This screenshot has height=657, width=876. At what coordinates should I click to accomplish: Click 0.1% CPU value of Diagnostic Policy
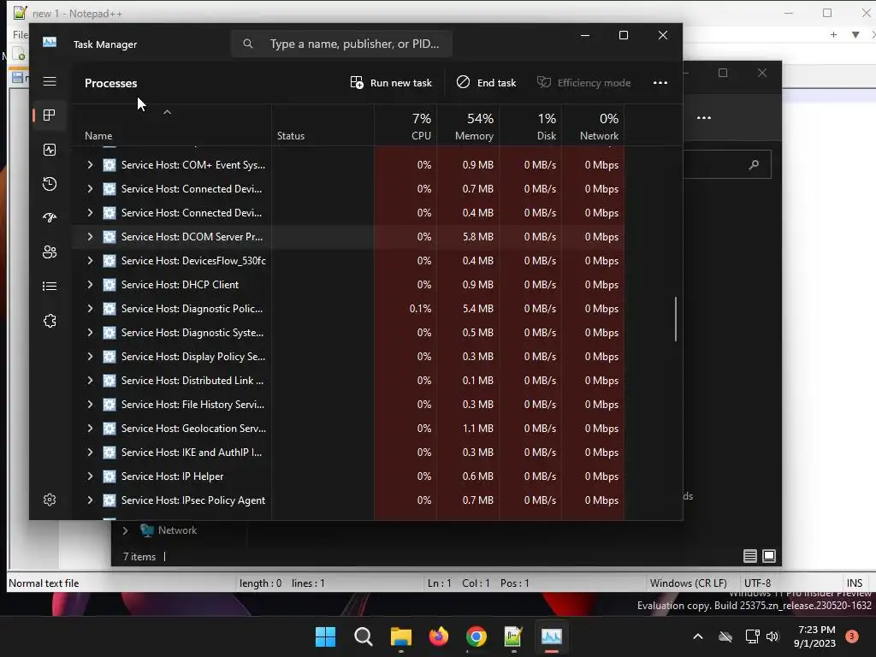coord(420,309)
